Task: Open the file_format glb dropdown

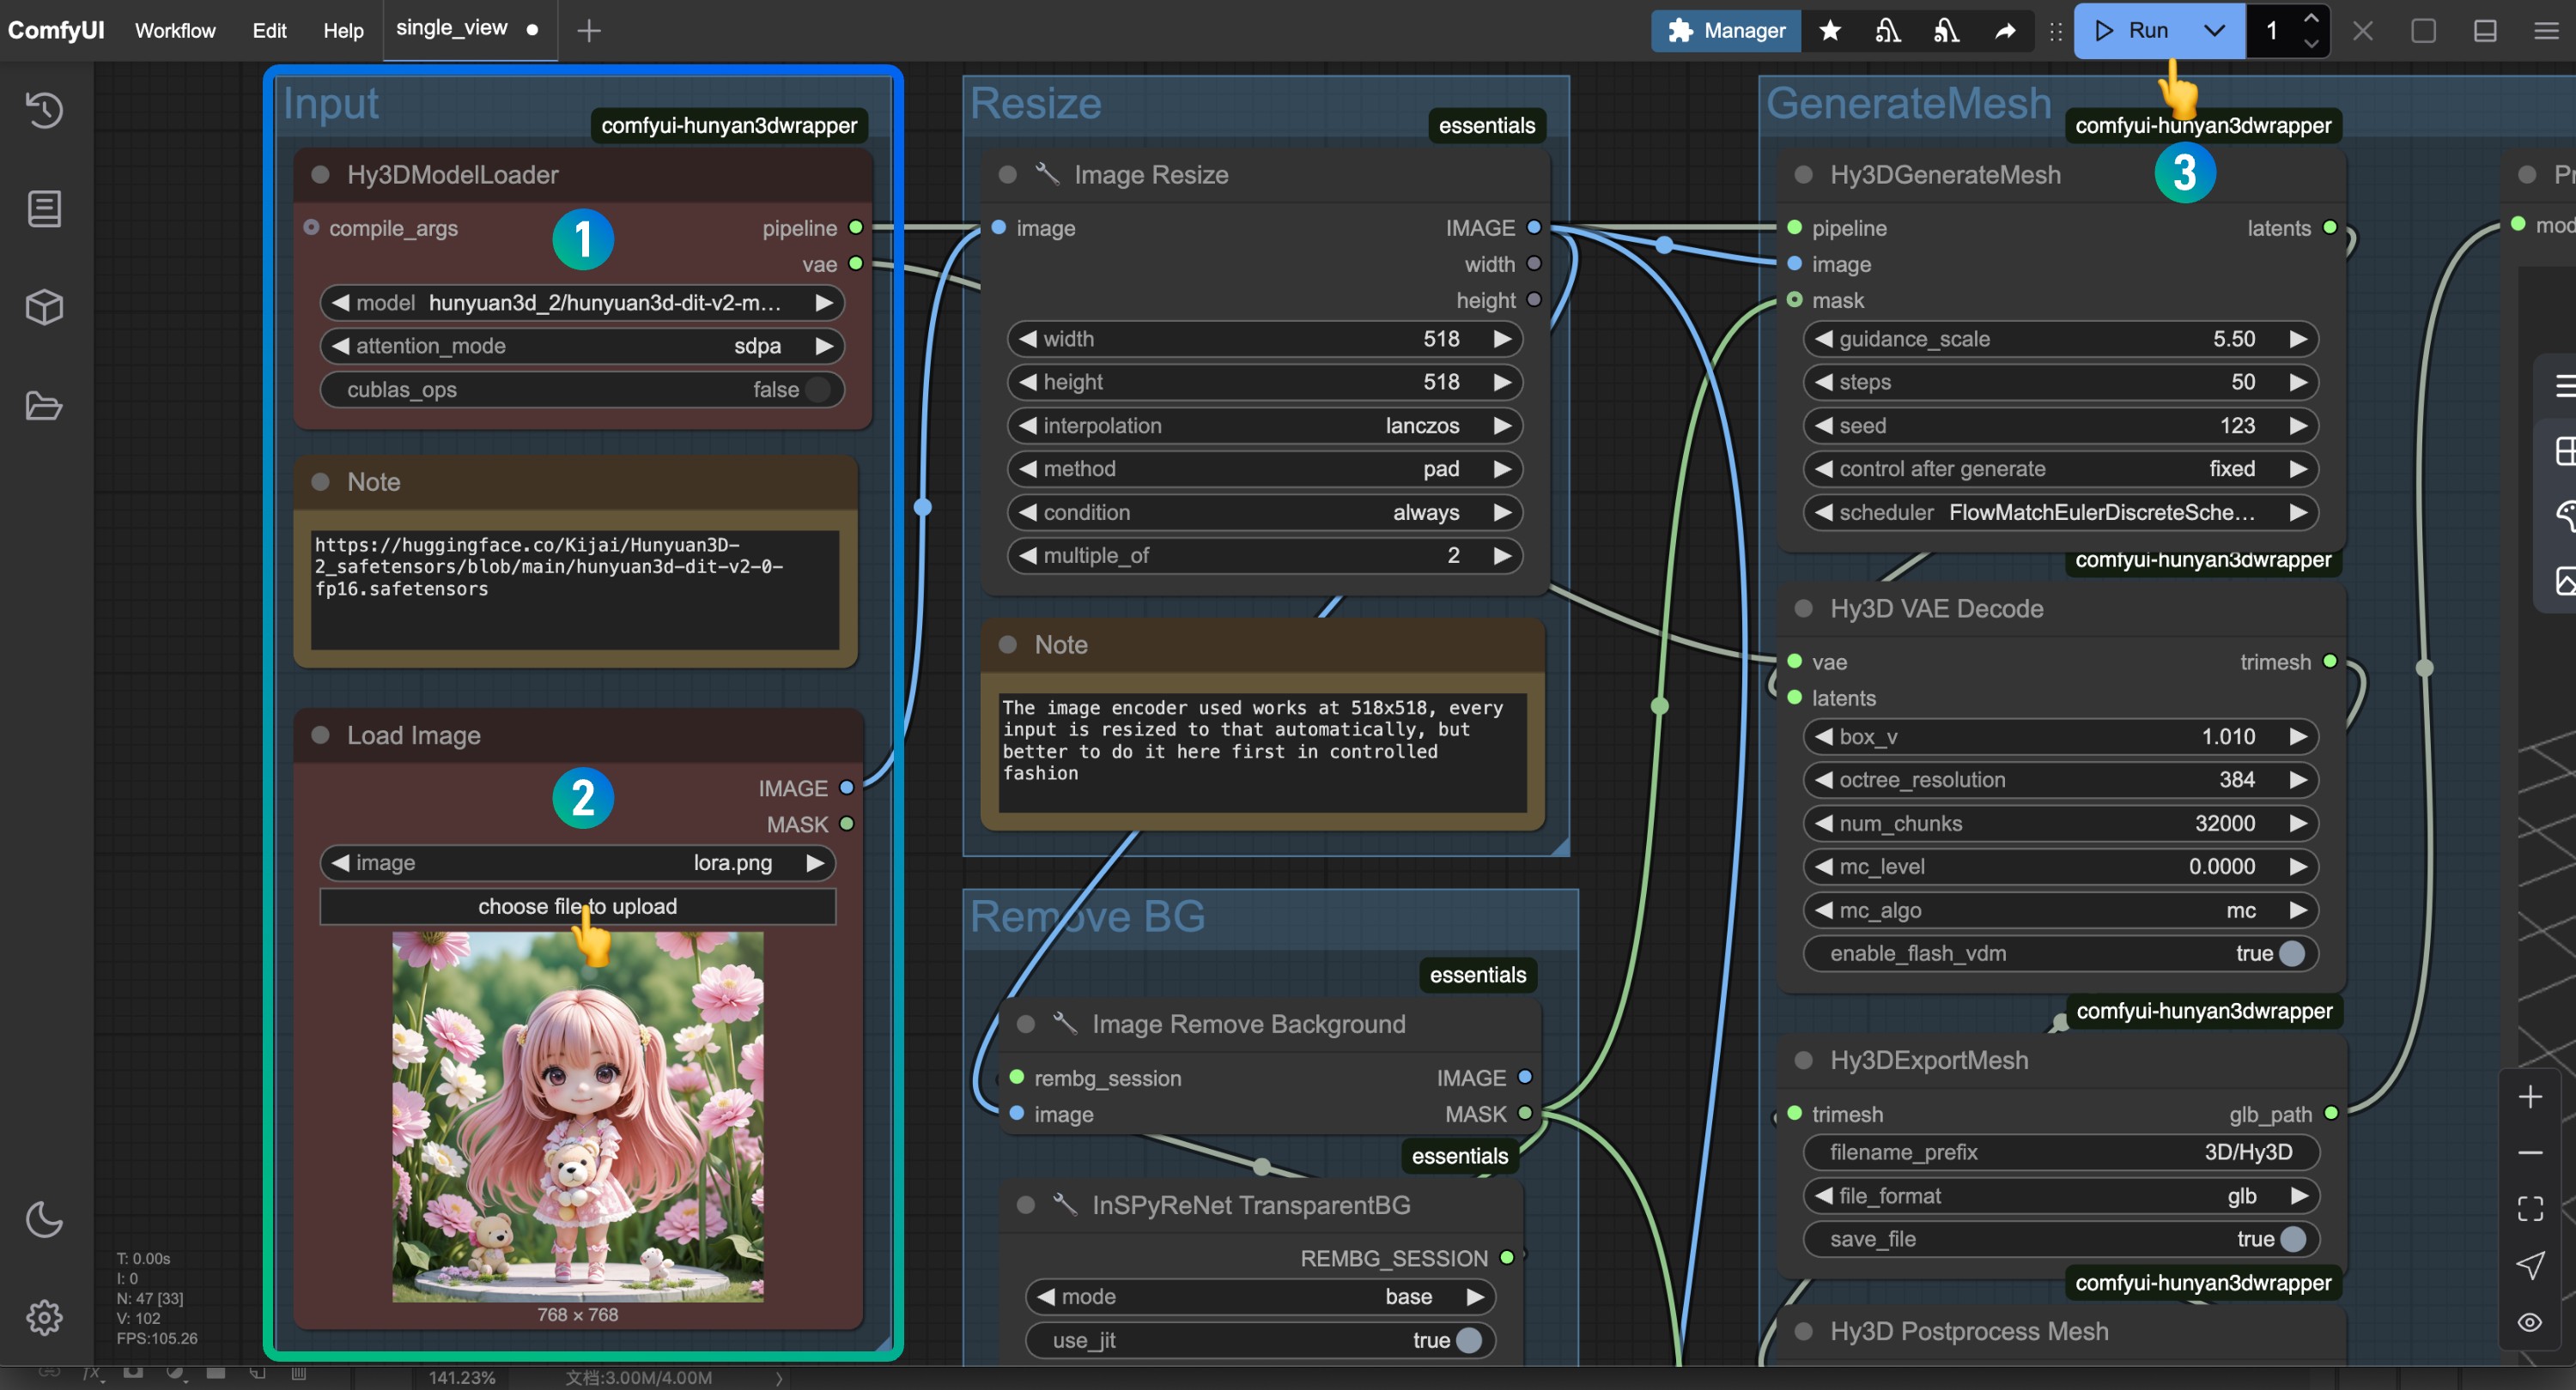Action: click(x=2061, y=1196)
